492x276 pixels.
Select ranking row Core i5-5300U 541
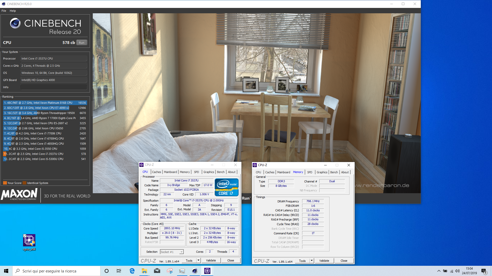(45, 159)
